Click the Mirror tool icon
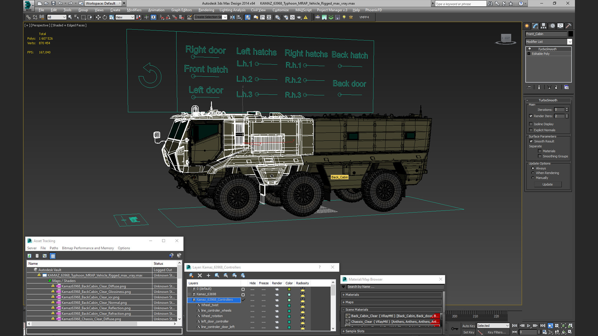Viewport: 598px width, 336px height. (232, 17)
